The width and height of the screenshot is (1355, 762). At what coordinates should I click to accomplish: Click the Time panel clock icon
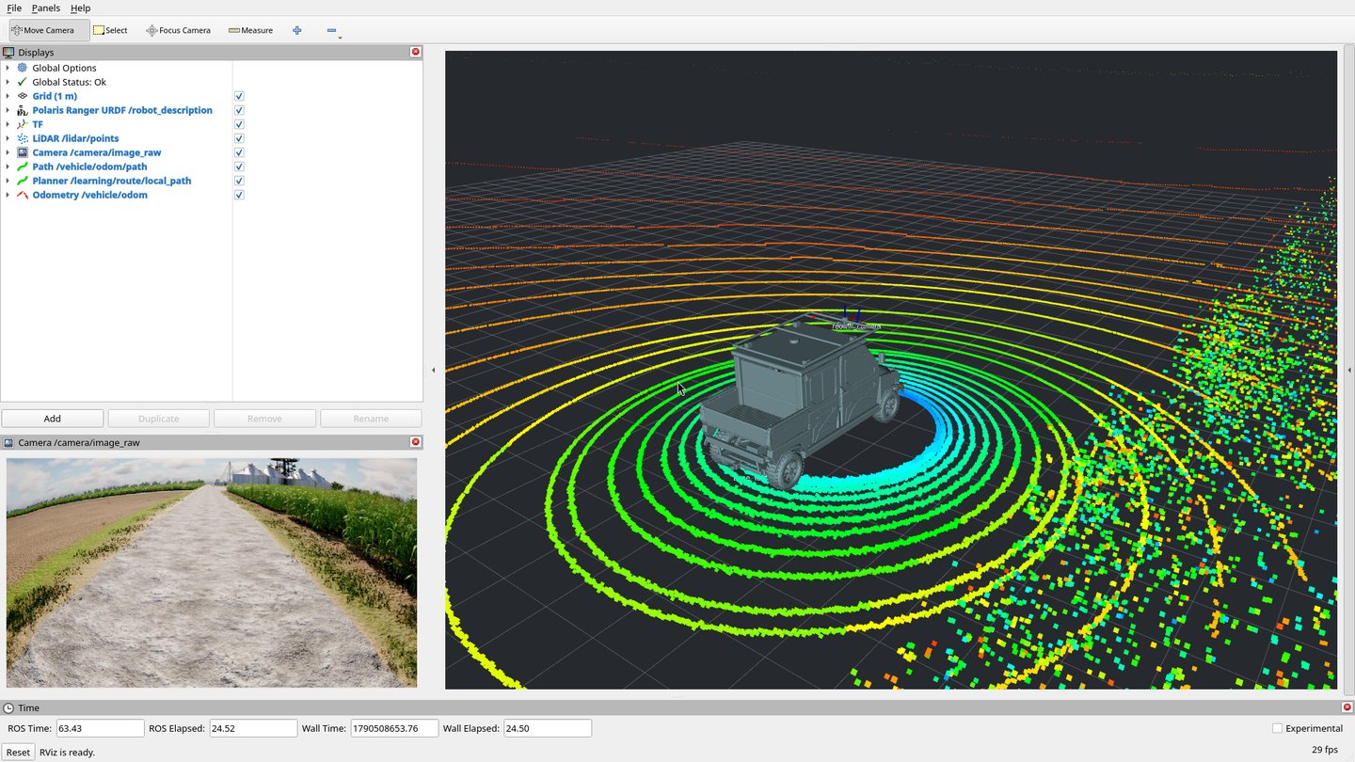(8, 707)
